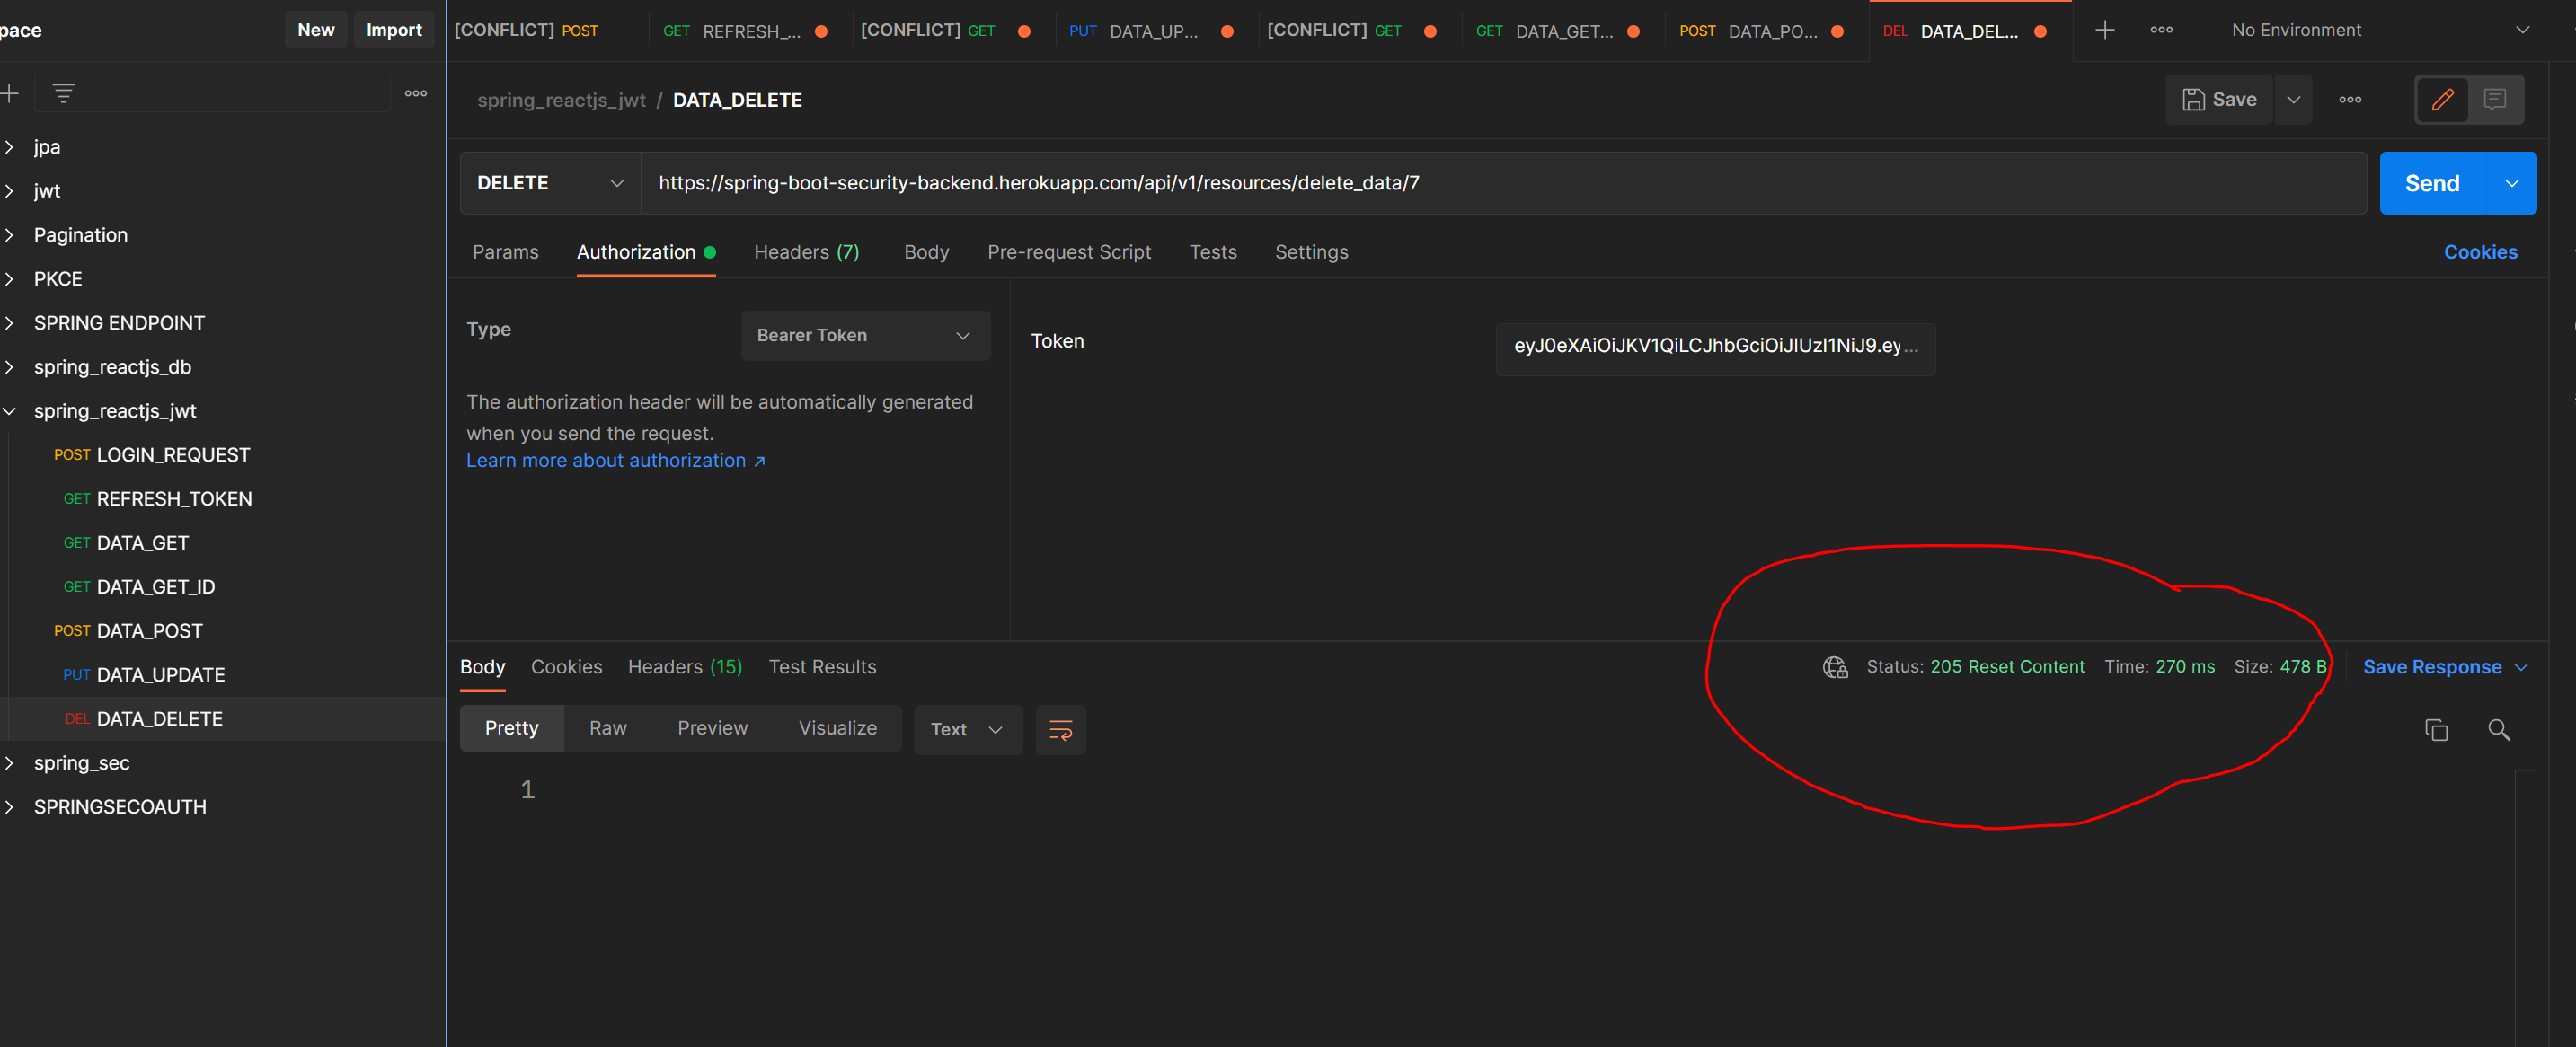The width and height of the screenshot is (2576, 1047).
Task: Expand the SPRINGSECOAUTH collection
Action: tap(9, 806)
